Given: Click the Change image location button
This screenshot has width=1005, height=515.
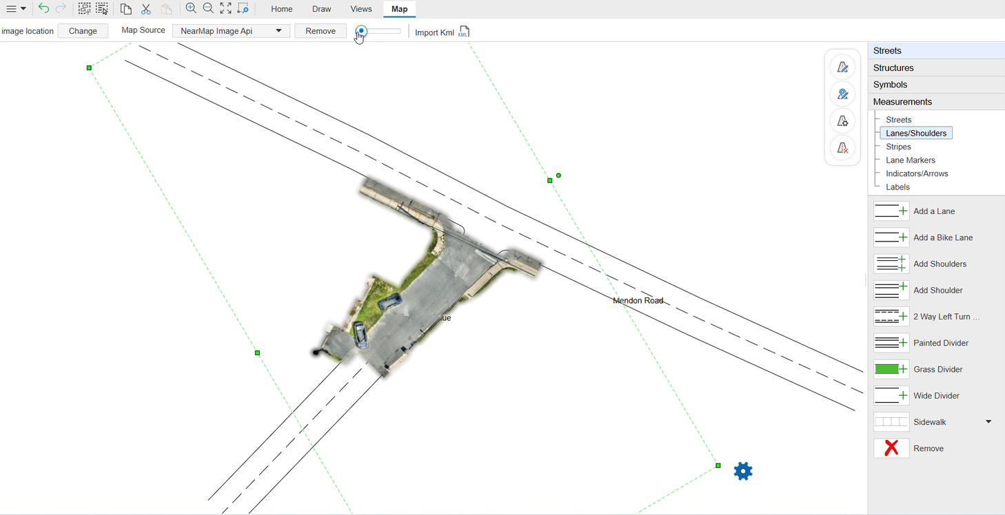Looking at the screenshot, I should pos(83,31).
